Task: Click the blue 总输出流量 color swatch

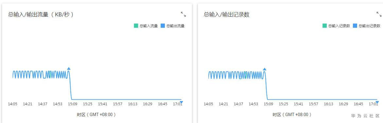Action: [x=163, y=26]
